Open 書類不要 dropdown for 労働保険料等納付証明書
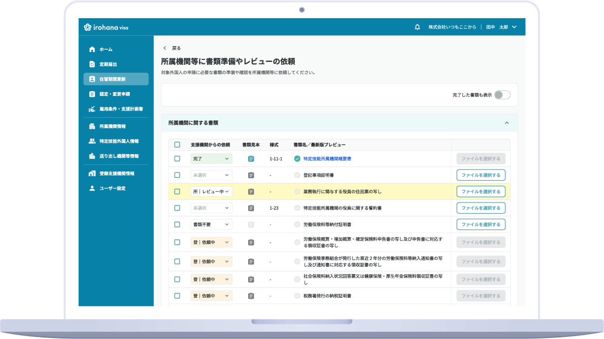The width and height of the screenshot is (604, 339). point(211,225)
